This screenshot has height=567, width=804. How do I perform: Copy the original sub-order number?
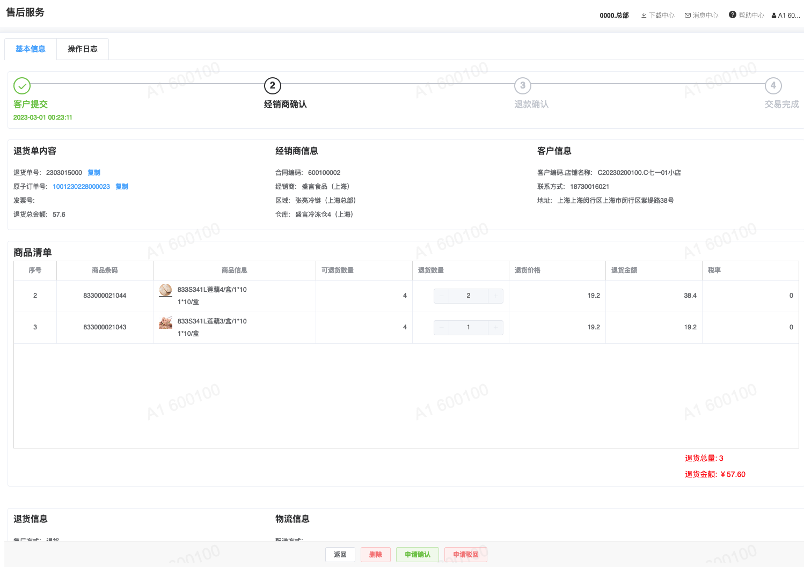coord(122,187)
